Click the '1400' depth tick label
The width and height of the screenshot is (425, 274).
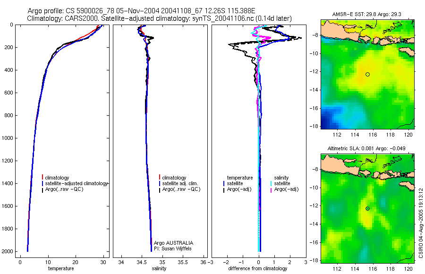[7, 183]
